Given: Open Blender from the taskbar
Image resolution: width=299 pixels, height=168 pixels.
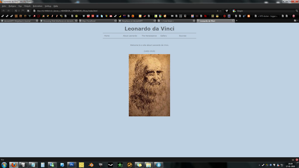Looking at the screenshot, I should 91,165.
